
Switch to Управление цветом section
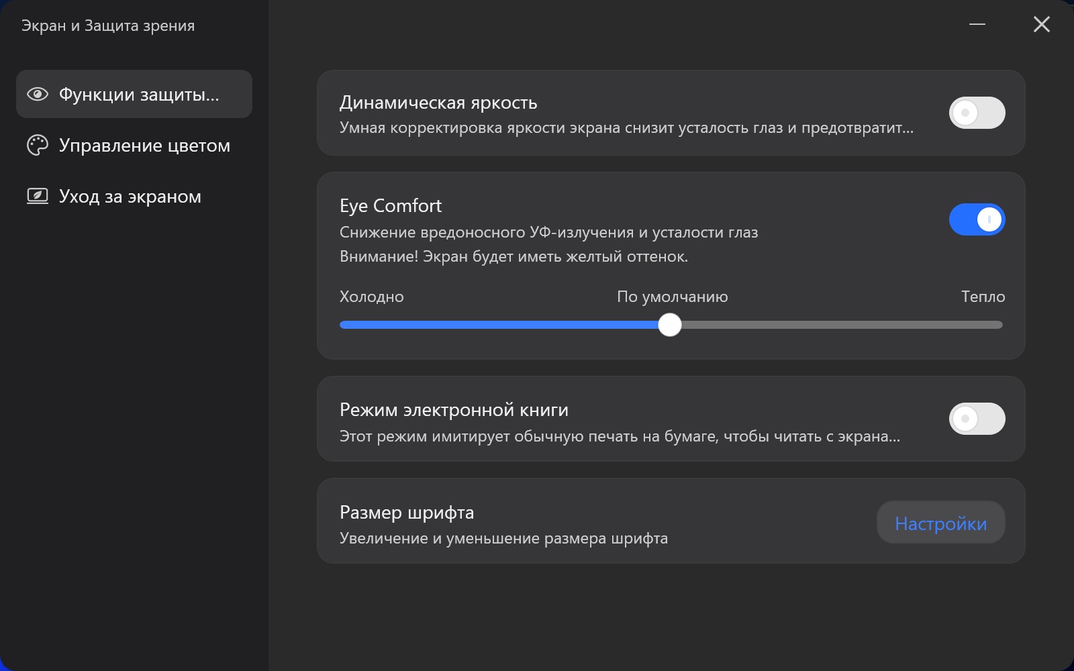point(134,145)
